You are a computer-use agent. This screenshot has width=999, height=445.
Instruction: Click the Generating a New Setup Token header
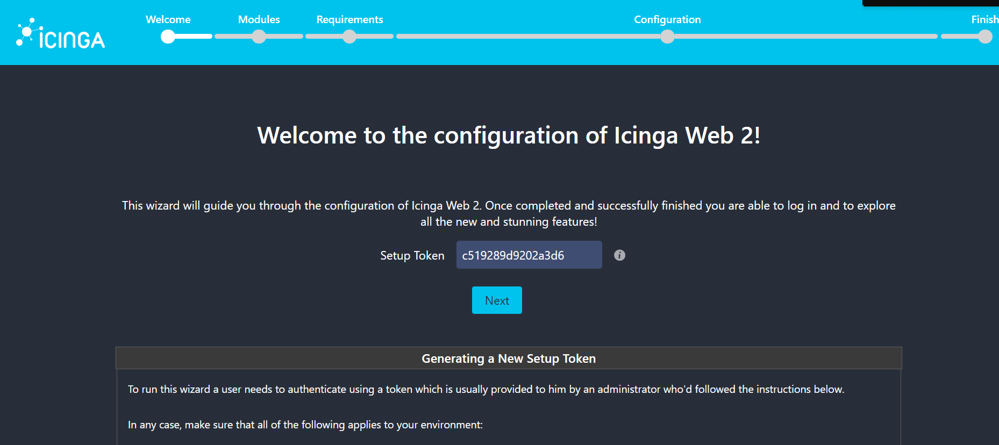point(509,358)
